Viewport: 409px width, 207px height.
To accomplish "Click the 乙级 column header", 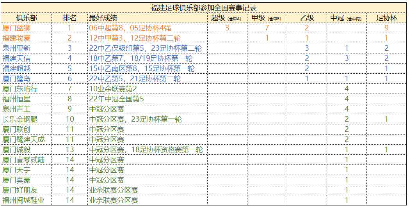I will 307,18.
